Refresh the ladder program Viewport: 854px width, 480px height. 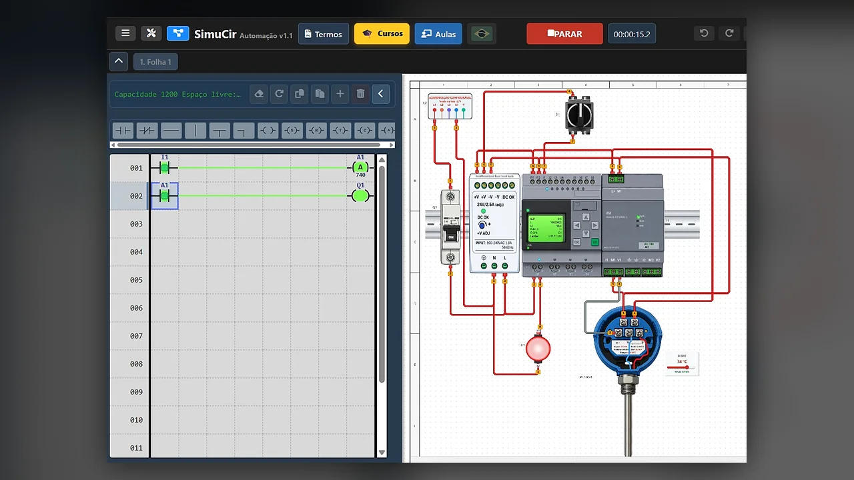click(279, 94)
